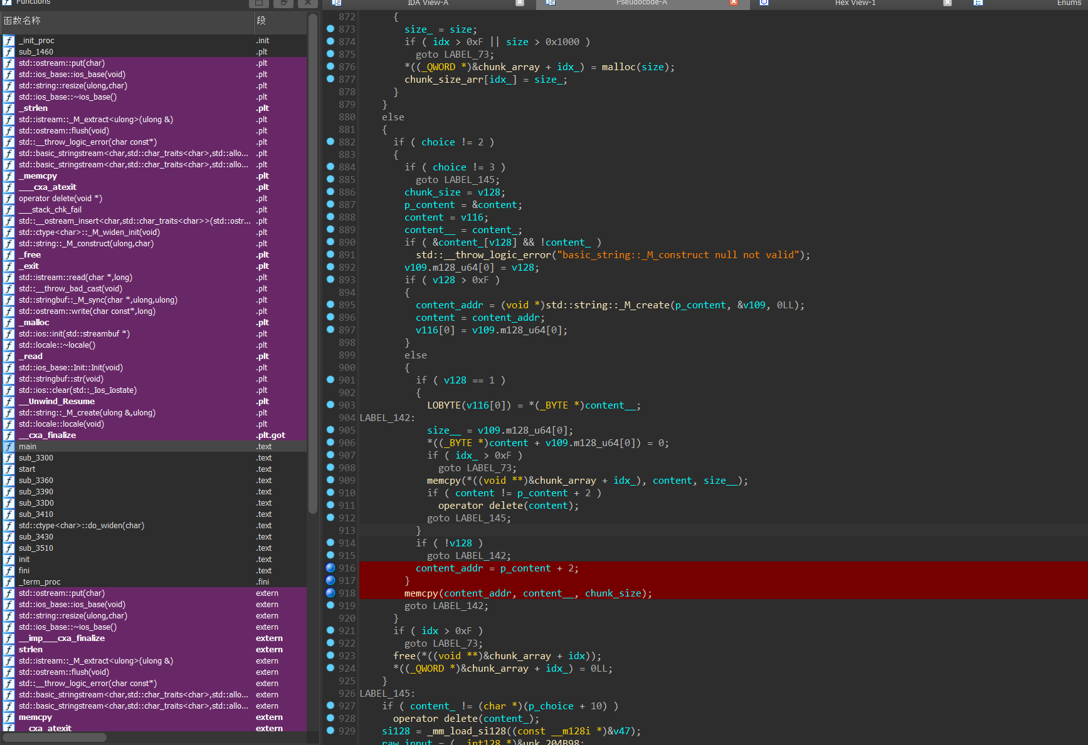1088x745 pixels.
Task: Select std::ctype<char>::do_widen(char) function row
Action: pos(154,526)
